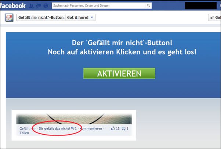Click the Kommentieren link
This screenshot has height=149, width=221.
click(91, 128)
